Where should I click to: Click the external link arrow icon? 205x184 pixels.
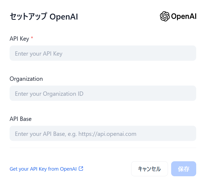pos(81,168)
